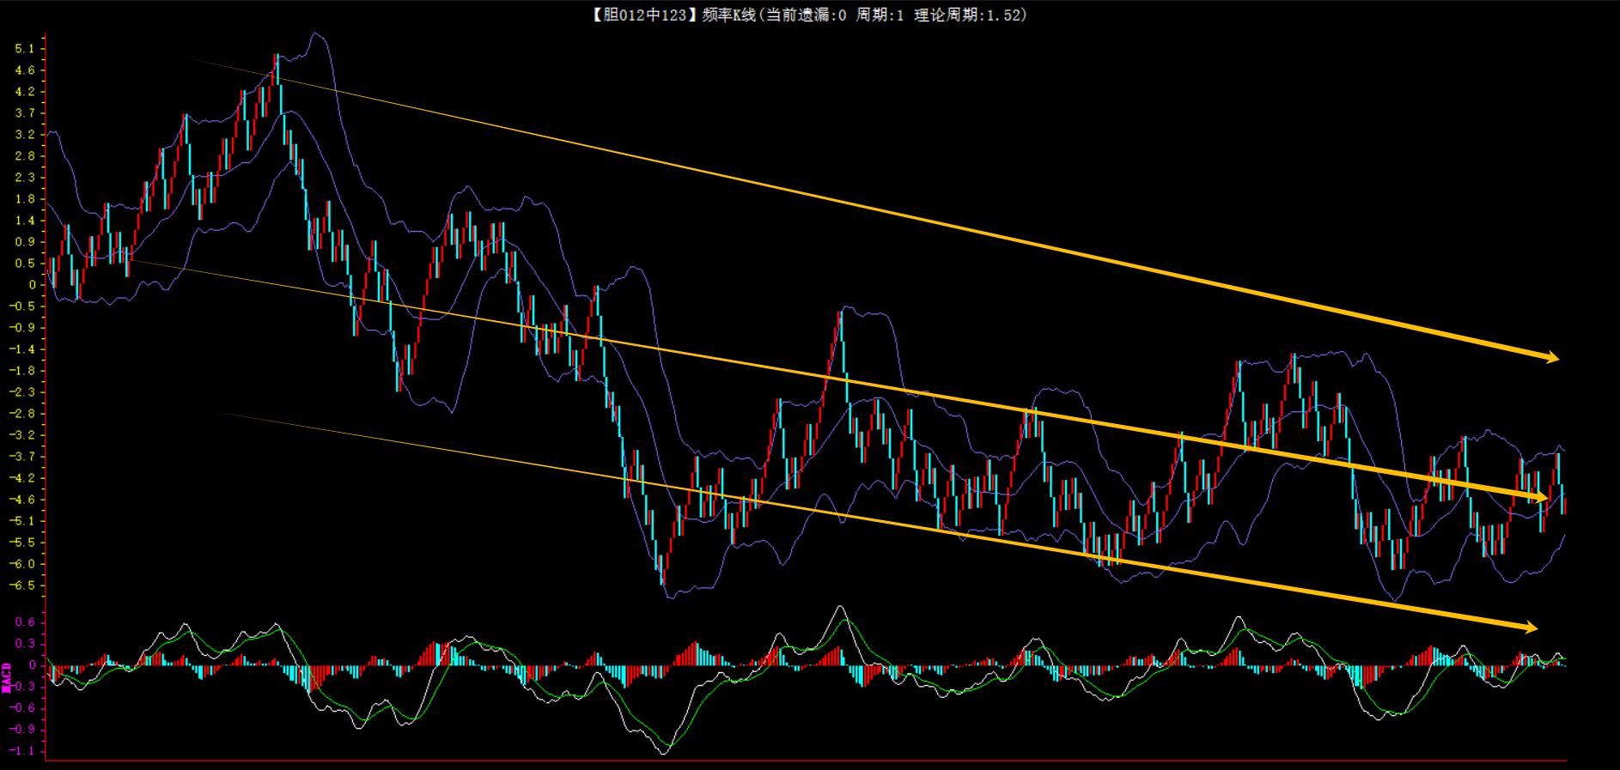Click the tallest MACD white line peak
Screen dimensions: 1620x770
(840, 607)
